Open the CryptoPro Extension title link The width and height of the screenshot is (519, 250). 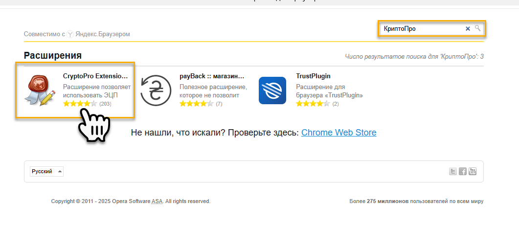95,76
